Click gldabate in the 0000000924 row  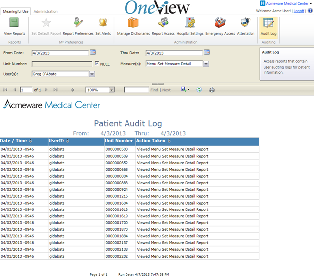click(x=57, y=190)
